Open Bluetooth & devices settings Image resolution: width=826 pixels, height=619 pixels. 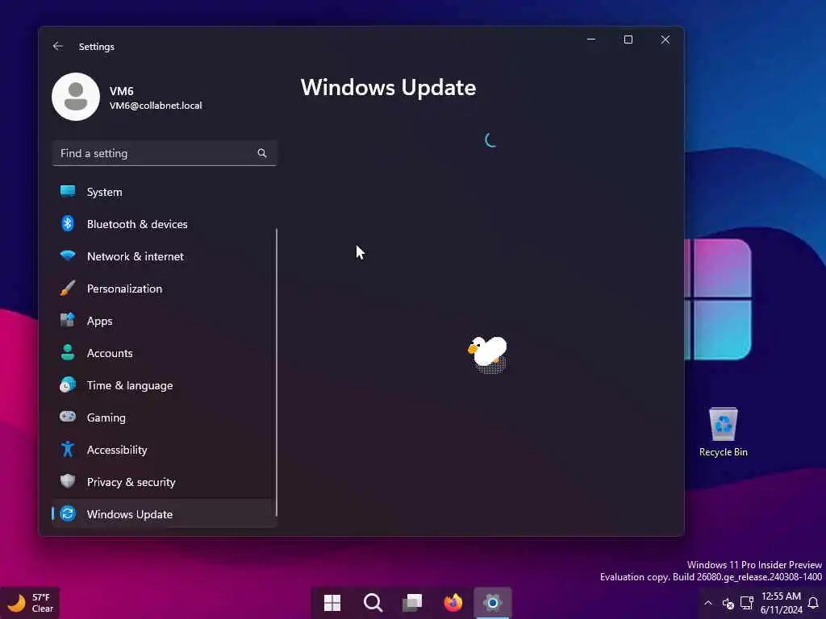click(165, 224)
